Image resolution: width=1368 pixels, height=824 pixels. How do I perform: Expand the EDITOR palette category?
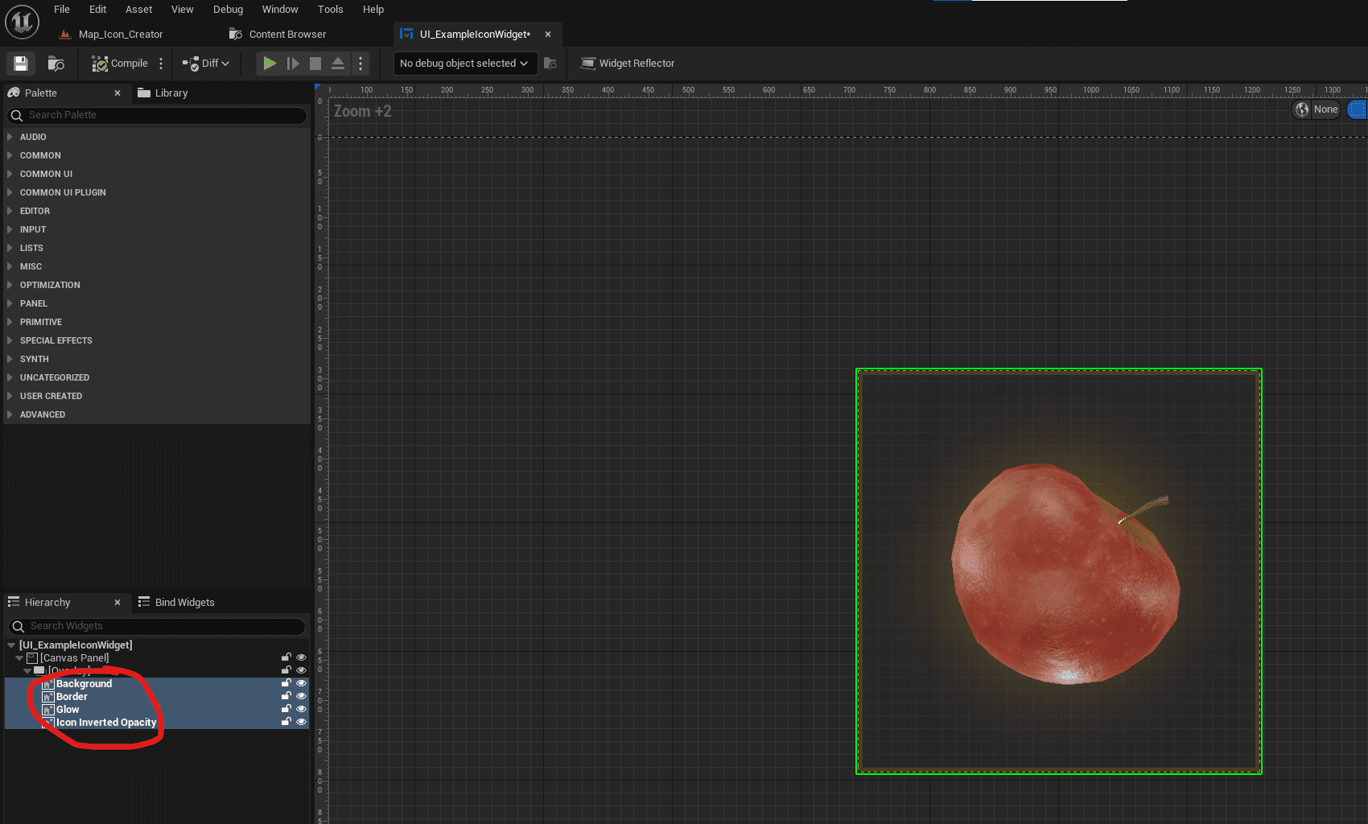(10, 211)
